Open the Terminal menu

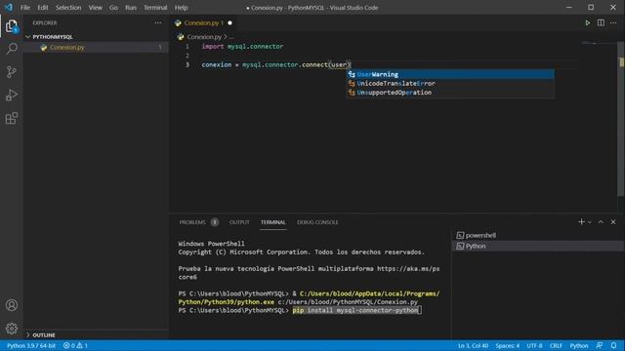tap(155, 8)
